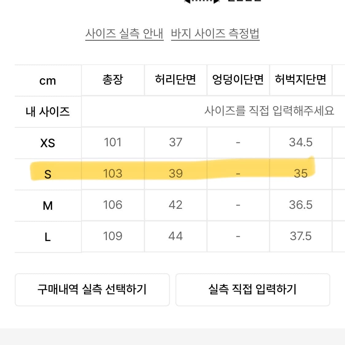
Task: Select the highlighted S size row label
Action: [x=48, y=174]
